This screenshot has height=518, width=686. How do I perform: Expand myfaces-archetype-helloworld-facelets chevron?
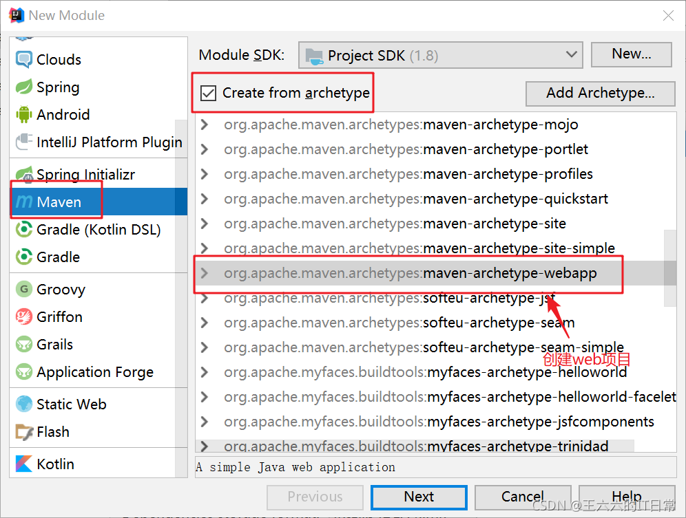click(205, 397)
